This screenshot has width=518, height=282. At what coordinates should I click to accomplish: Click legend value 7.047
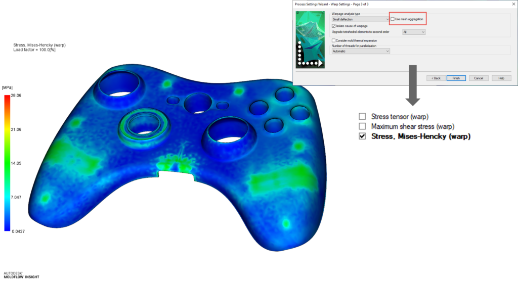point(16,197)
